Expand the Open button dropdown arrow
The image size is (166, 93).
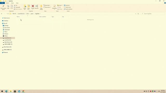pos(62,5)
